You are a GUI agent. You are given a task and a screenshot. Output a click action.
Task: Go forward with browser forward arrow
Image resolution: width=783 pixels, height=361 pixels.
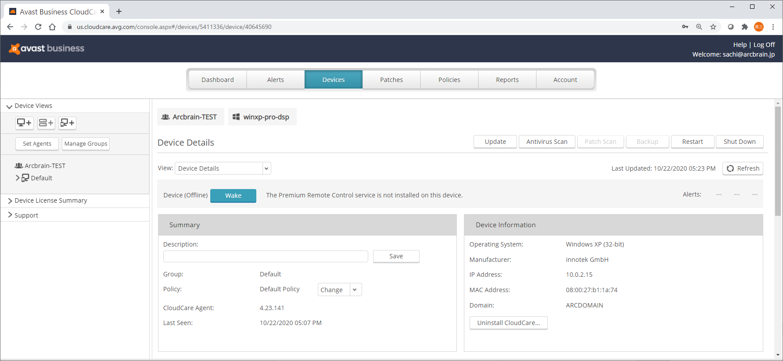[24, 27]
